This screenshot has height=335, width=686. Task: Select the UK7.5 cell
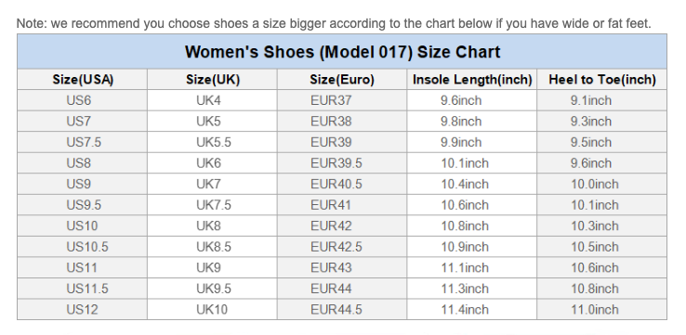214,205
